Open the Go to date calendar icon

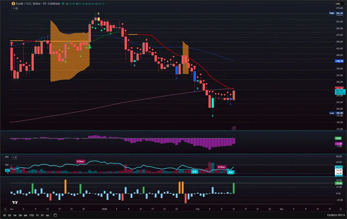(x=55, y=215)
